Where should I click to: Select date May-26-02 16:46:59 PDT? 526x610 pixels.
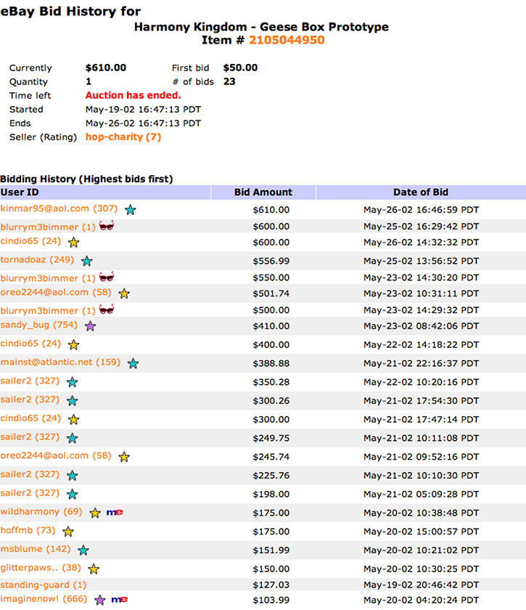coord(421,210)
